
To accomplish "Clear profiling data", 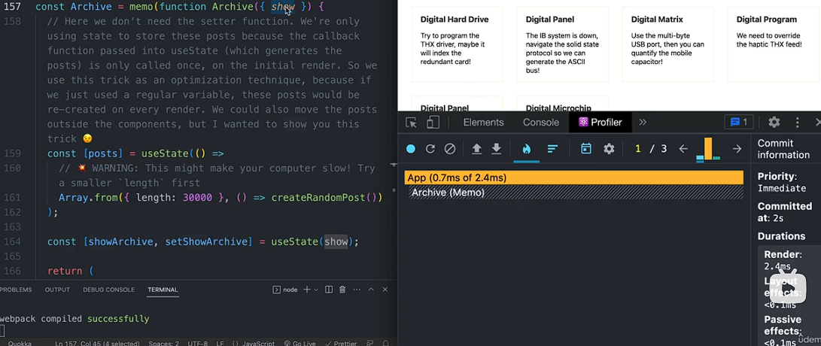I will coord(450,149).
